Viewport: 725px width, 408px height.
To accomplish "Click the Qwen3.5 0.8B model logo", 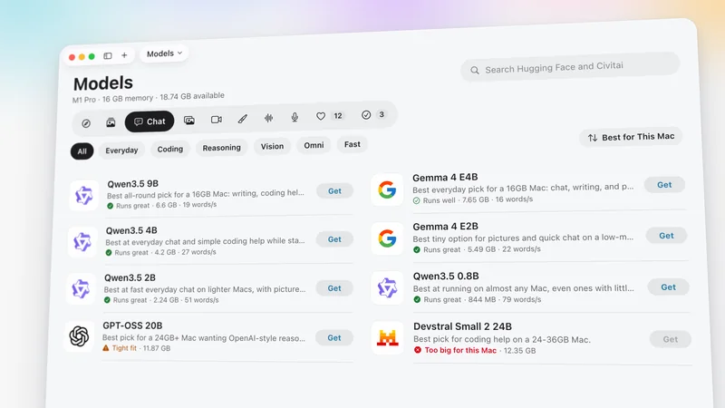I will tap(387, 288).
